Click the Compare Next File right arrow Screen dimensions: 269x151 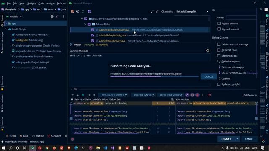pyautogui.click(x=94, y=95)
